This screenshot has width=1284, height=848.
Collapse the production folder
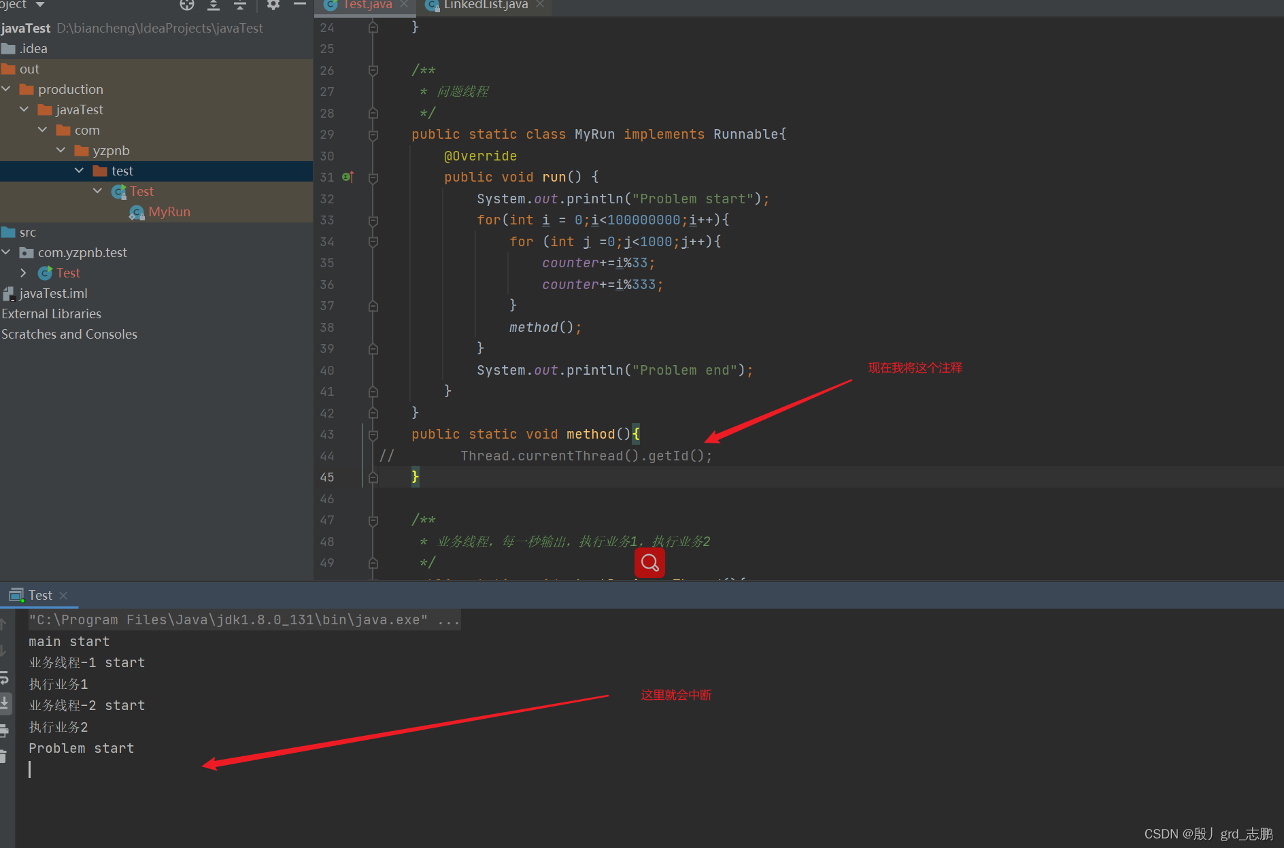[x=6, y=89]
